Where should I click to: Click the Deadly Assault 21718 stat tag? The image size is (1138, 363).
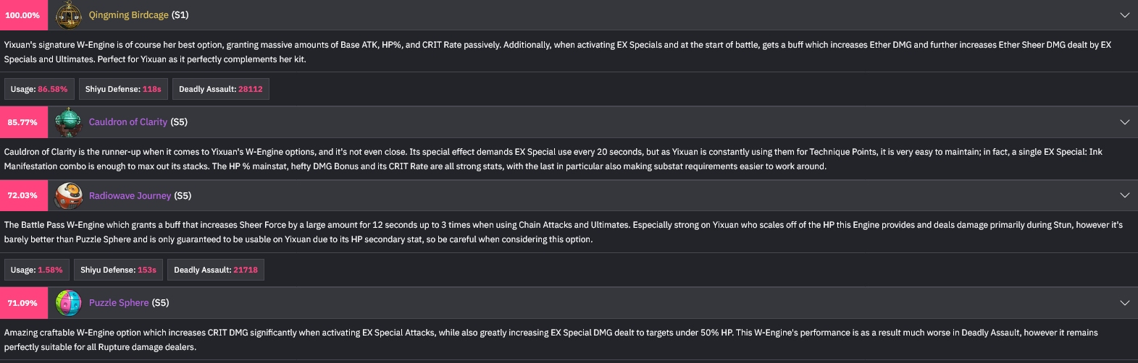pyautogui.click(x=216, y=270)
